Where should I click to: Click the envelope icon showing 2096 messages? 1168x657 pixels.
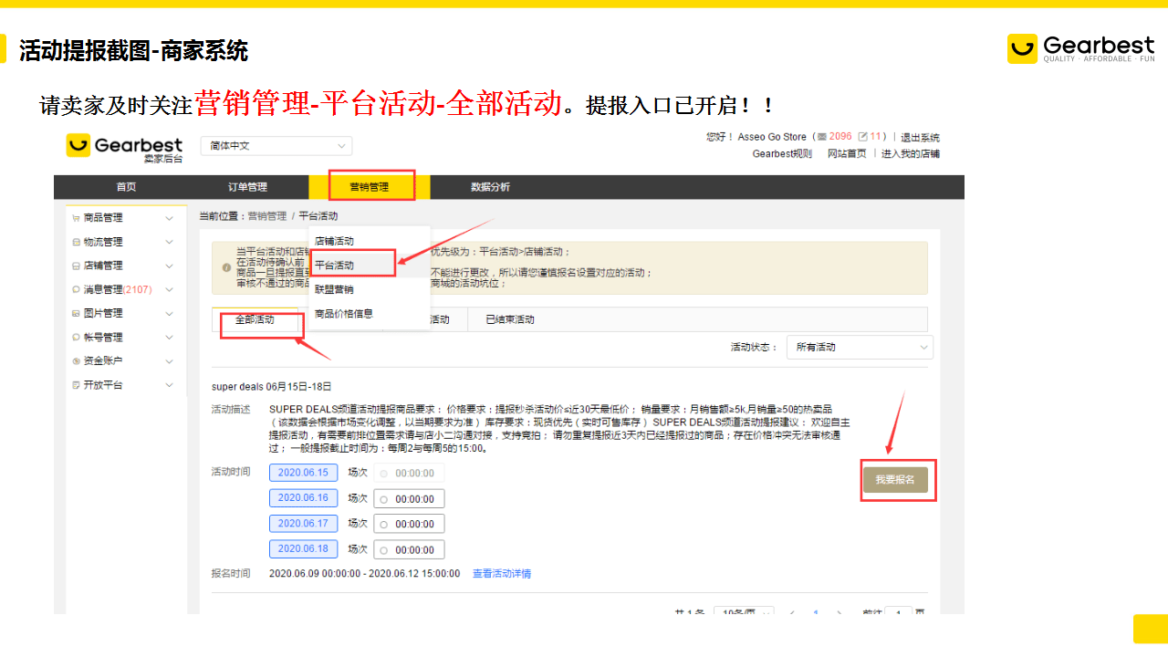tap(821, 137)
